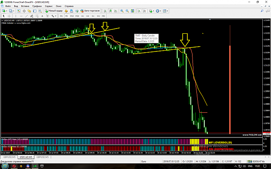Select the text tool A
Image resolution: width=271 pixels, height=169 pixels.
coord(42,16)
